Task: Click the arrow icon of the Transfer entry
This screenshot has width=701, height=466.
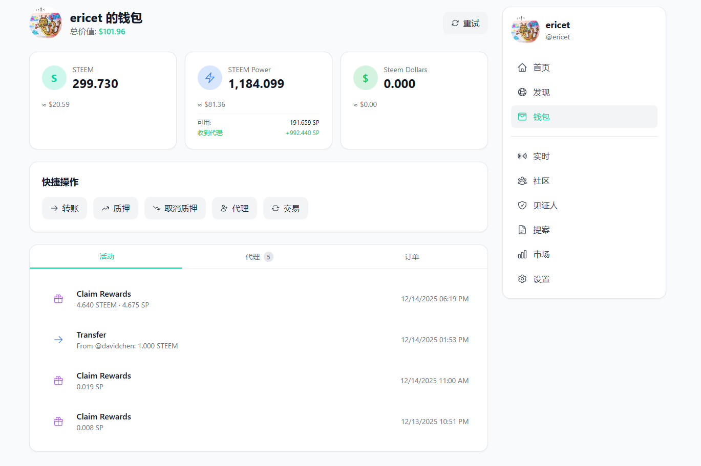Action: (x=58, y=340)
